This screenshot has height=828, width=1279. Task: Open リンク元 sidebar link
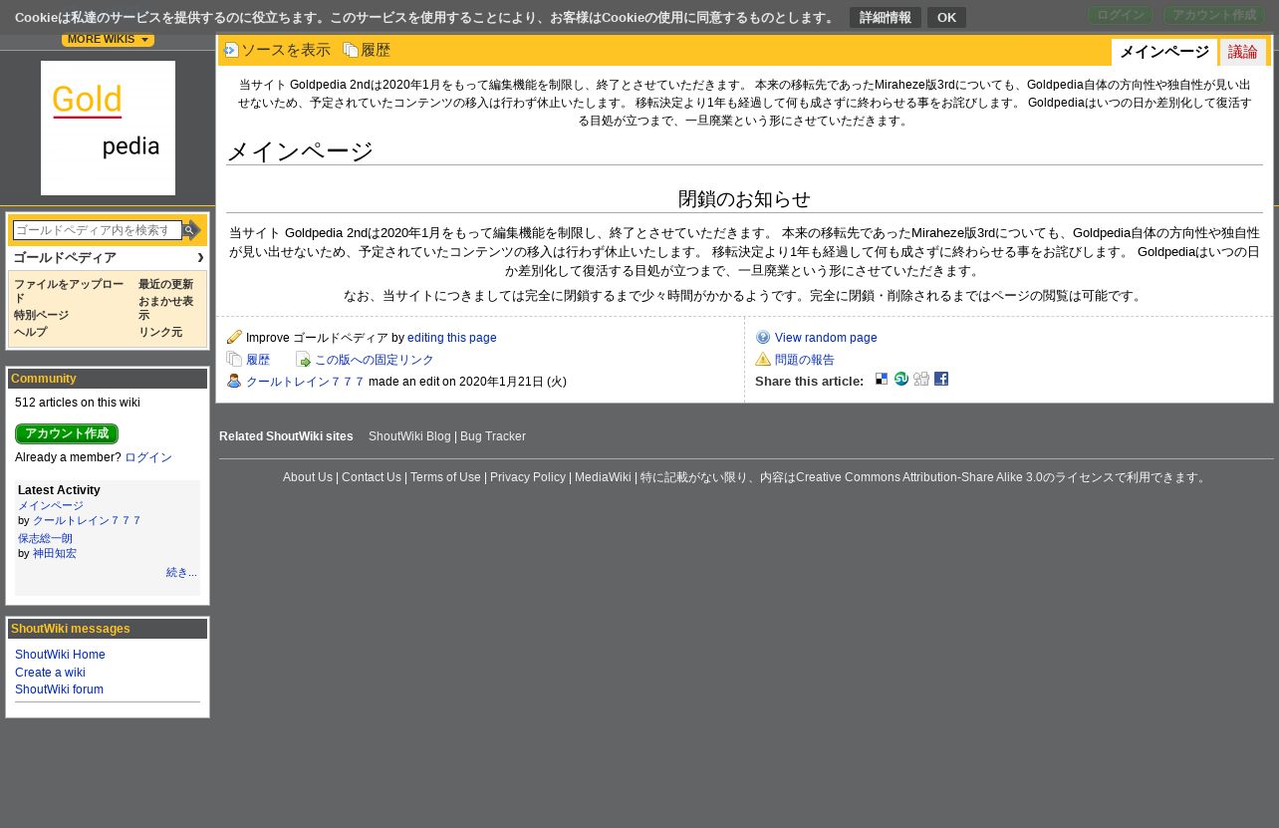click(160, 333)
